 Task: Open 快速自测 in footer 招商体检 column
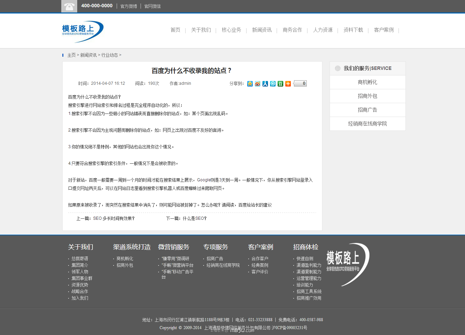(305, 259)
